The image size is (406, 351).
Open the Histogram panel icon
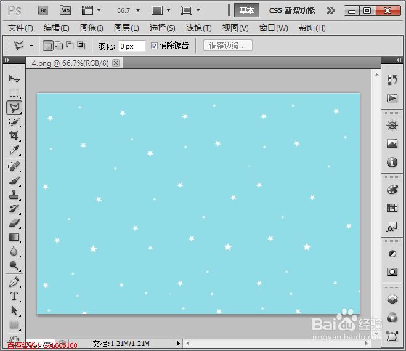[392, 143]
